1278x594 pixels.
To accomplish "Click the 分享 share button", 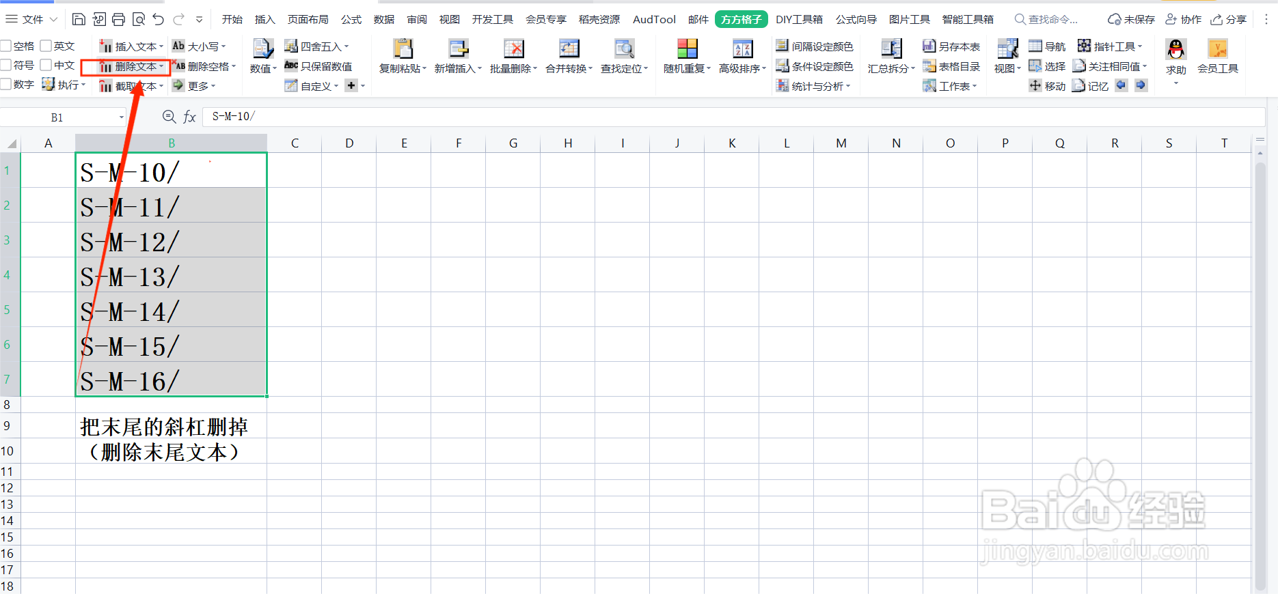I will (1229, 19).
